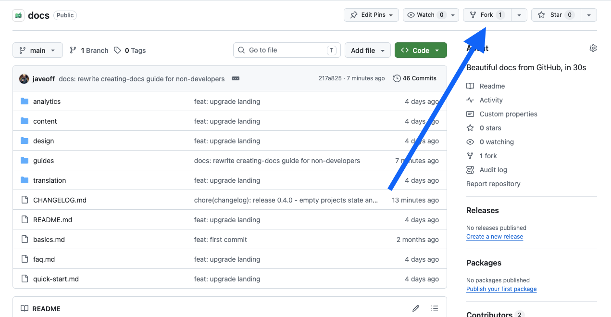Viewport: 611px width, 317px height.
Task: Open the 1 Branch link
Action: tap(89, 50)
